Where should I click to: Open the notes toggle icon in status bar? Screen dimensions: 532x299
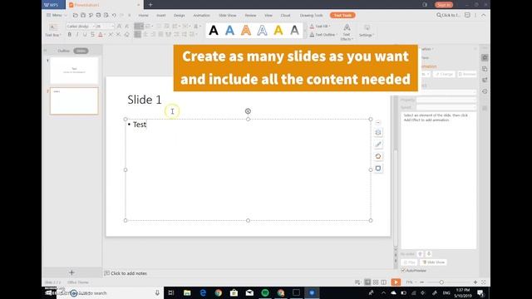(x=357, y=282)
